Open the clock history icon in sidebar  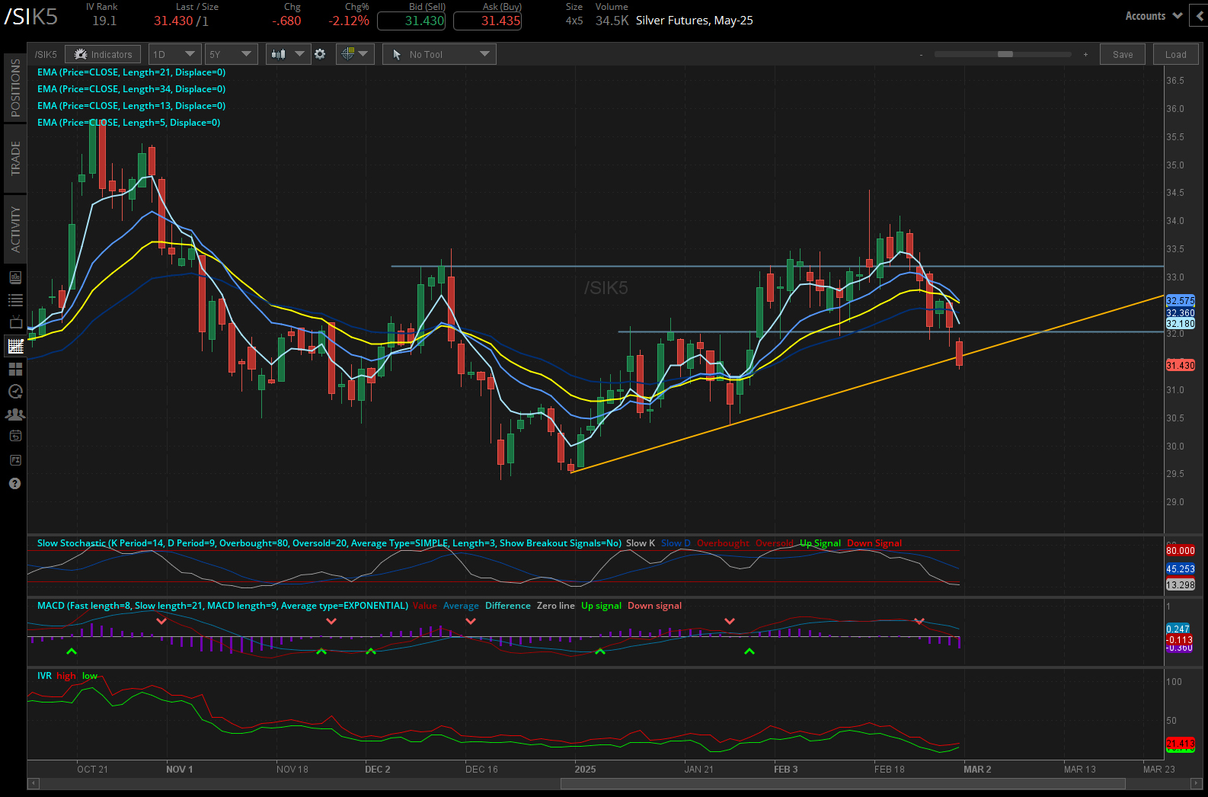pos(15,392)
